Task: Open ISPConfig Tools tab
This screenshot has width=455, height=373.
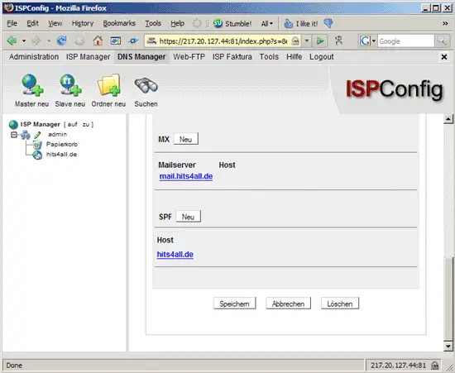Action: click(269, 57)
